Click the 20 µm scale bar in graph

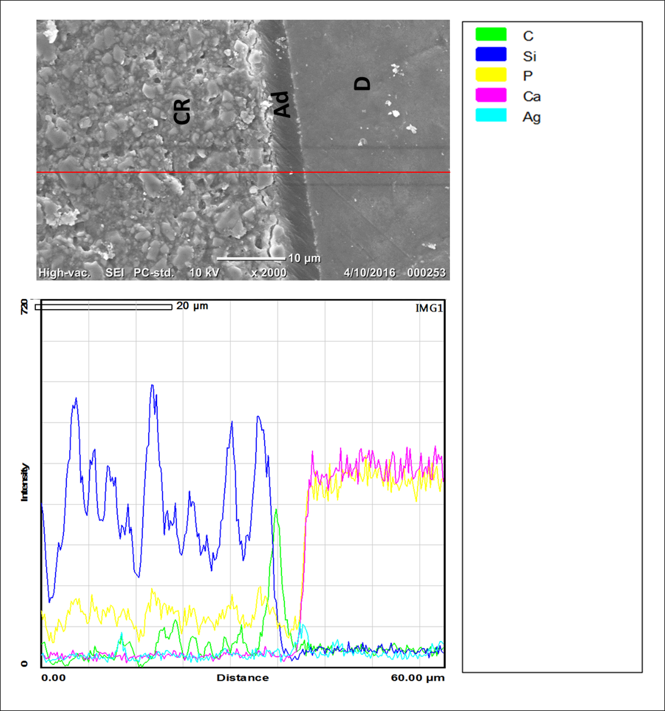pyautogui.click(x=104, y=307)
